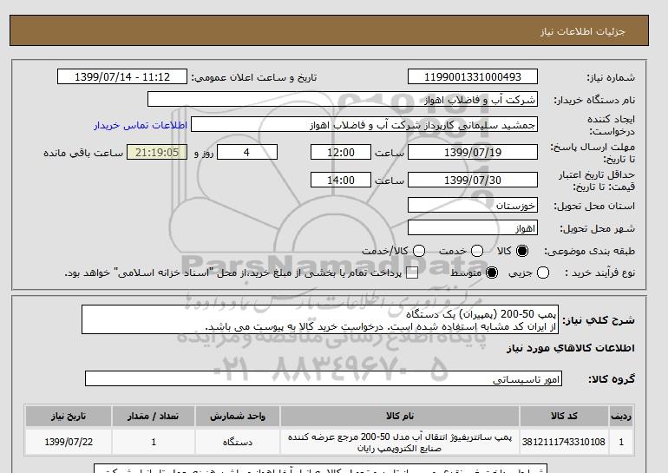
Task: Select the کالا radio button
Action: (522, 251)
